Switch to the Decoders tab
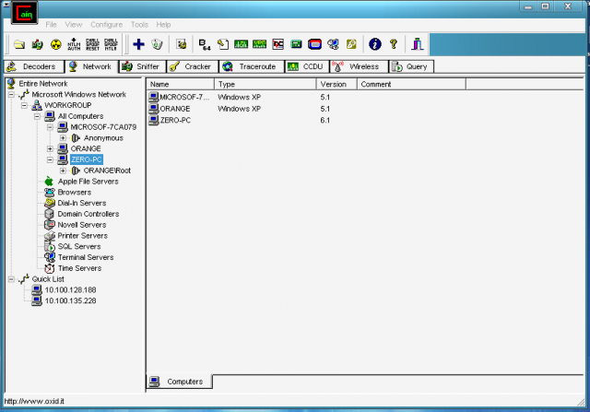The height and width of the screenshot is (412, 590). [34, 66]
